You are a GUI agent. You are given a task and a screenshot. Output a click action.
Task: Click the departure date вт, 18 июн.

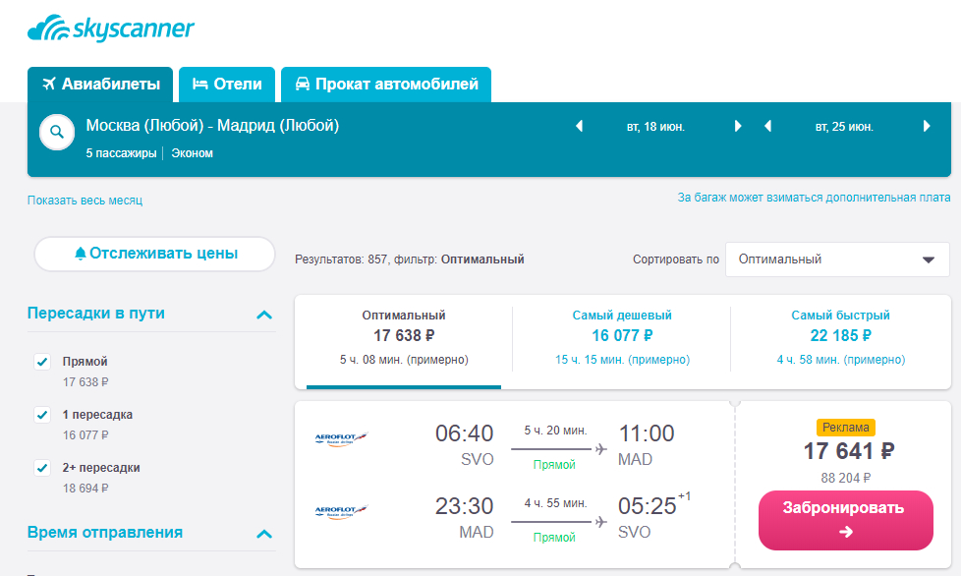(655, 127)
